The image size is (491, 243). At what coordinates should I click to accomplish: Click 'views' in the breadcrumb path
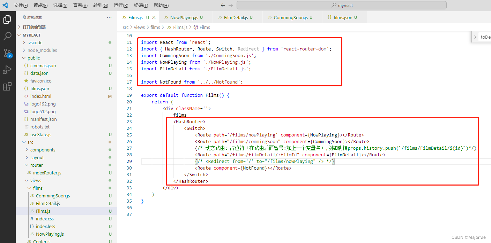tap(139, 27)
